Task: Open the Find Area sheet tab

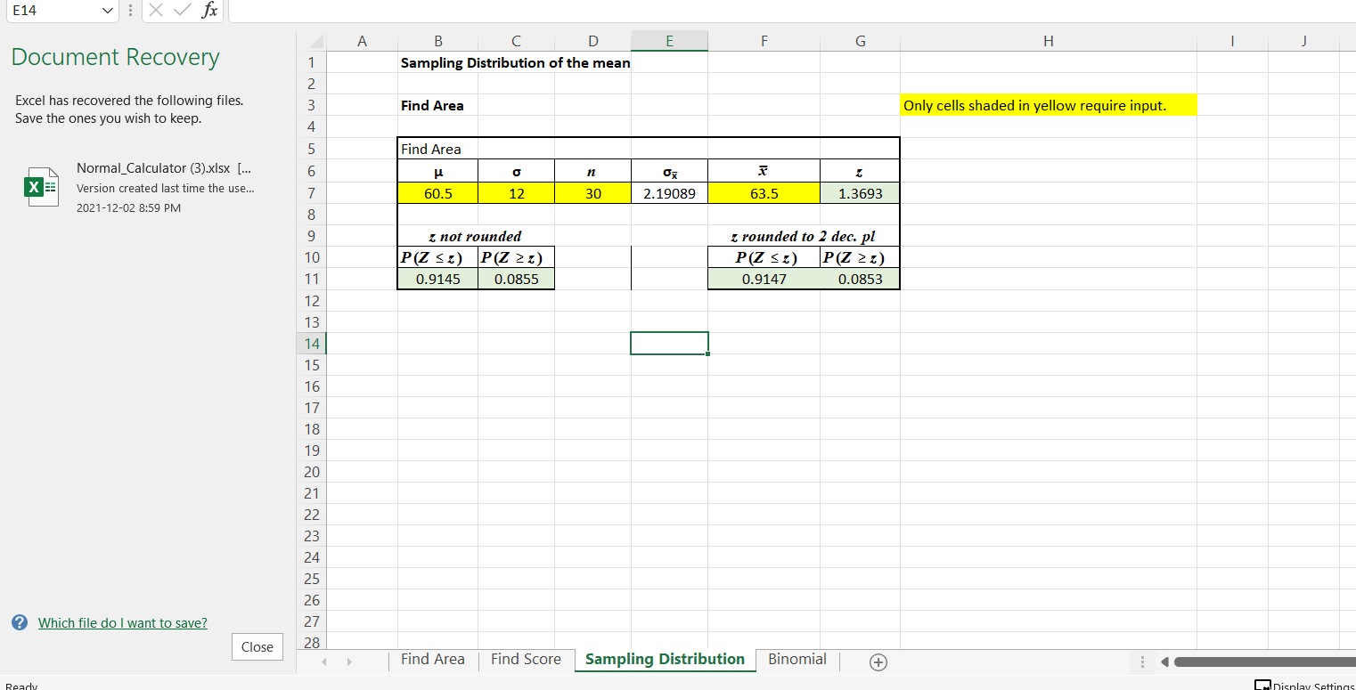Action: (x=433, y=659)
